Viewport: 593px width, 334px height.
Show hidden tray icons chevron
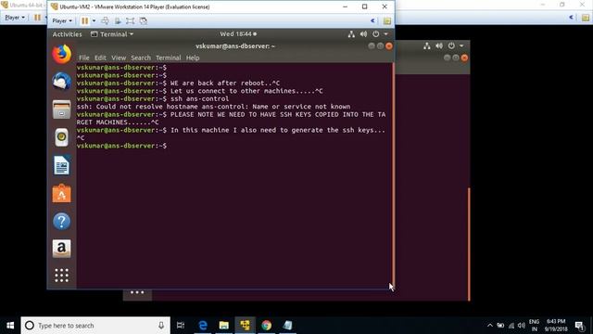tap(490, 326)
